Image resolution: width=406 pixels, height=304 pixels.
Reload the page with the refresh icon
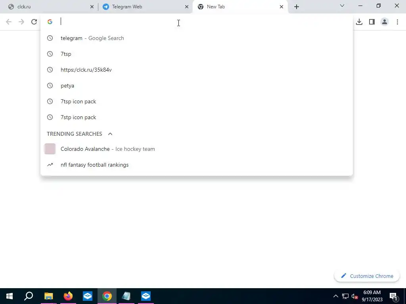tap(34, 22)
